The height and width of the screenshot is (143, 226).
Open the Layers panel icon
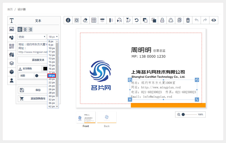click(12, 63)
